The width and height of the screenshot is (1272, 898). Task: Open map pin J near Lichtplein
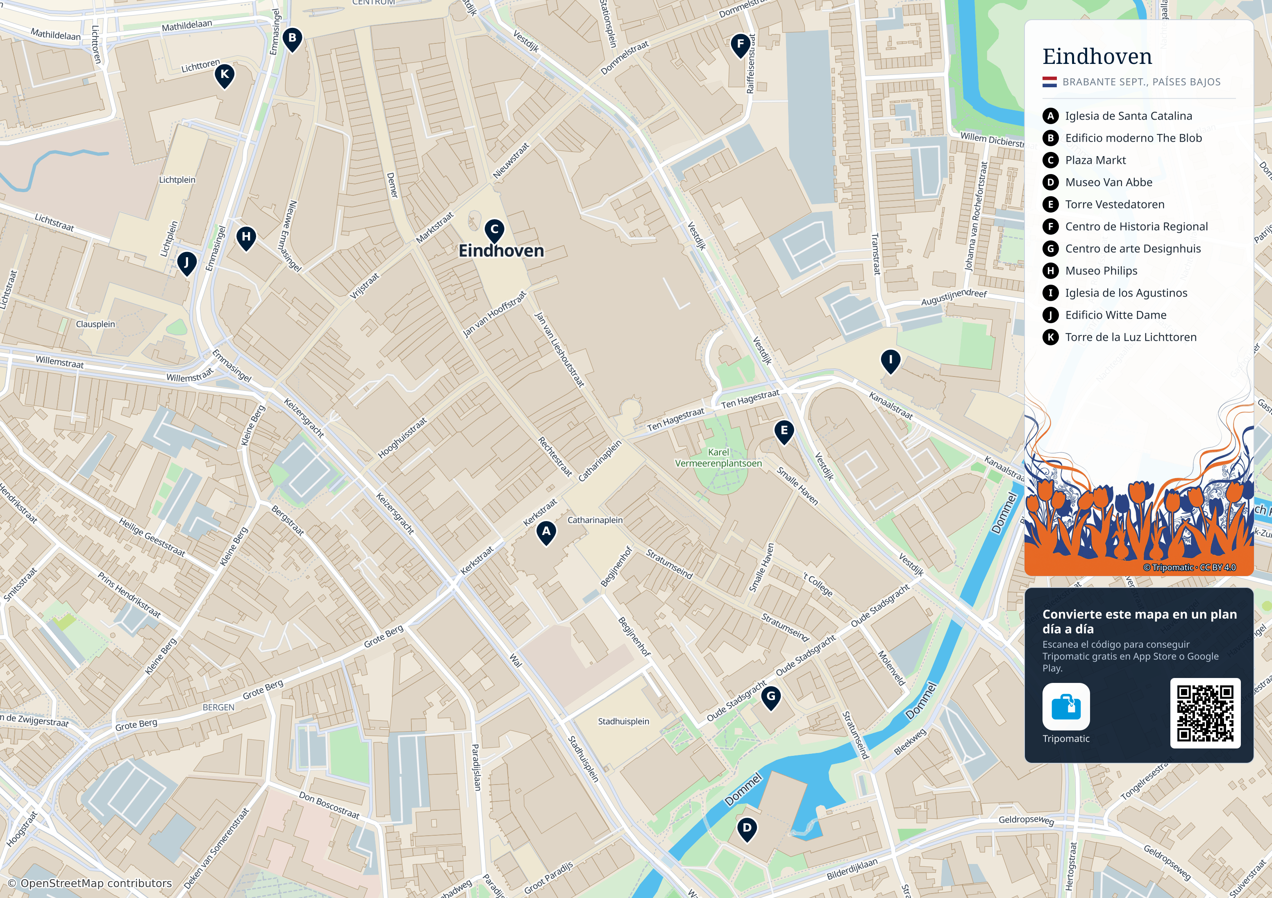[187, 264]
